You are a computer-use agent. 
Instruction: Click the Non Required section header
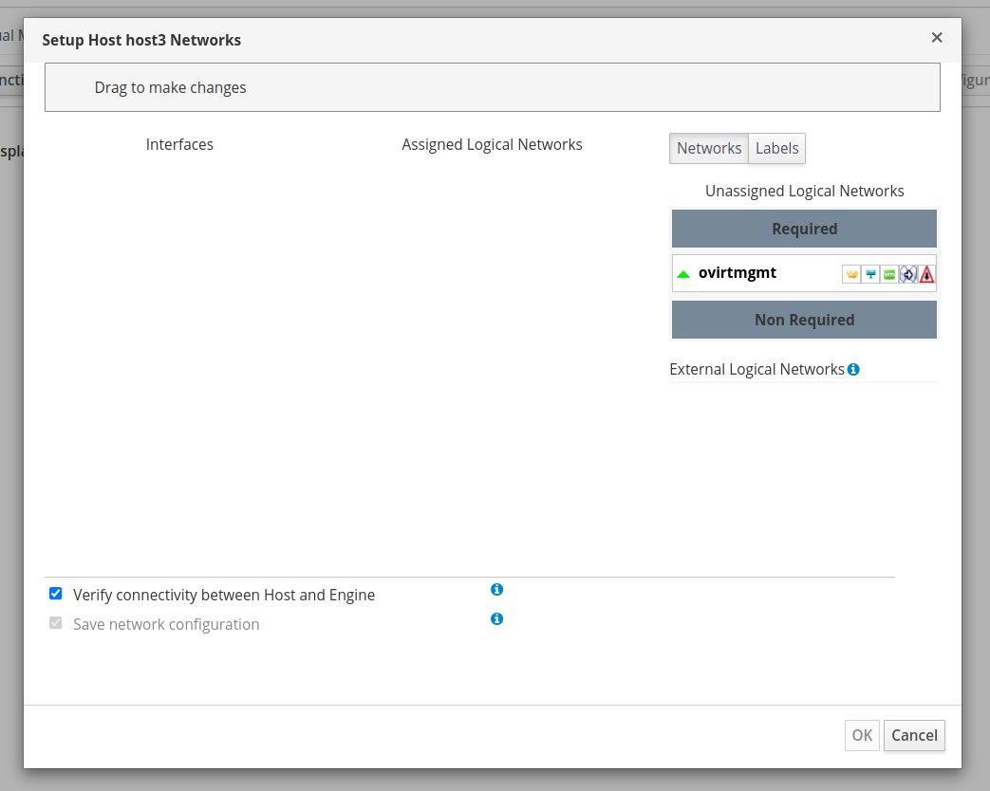(x=804, y=320)
